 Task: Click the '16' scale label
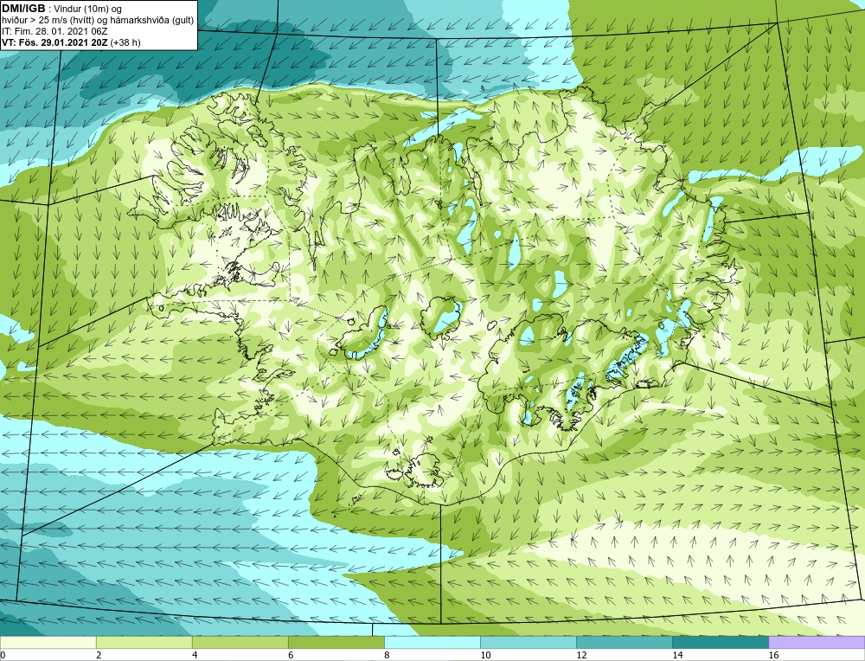tap(772, 655)
